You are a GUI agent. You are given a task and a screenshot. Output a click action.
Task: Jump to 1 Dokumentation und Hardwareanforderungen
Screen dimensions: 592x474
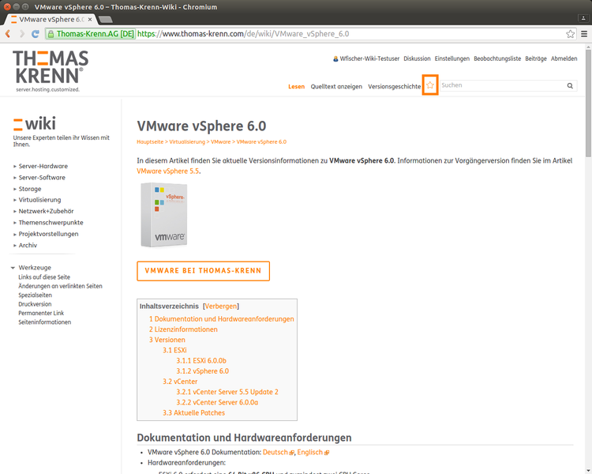click(x=221, y=319)
